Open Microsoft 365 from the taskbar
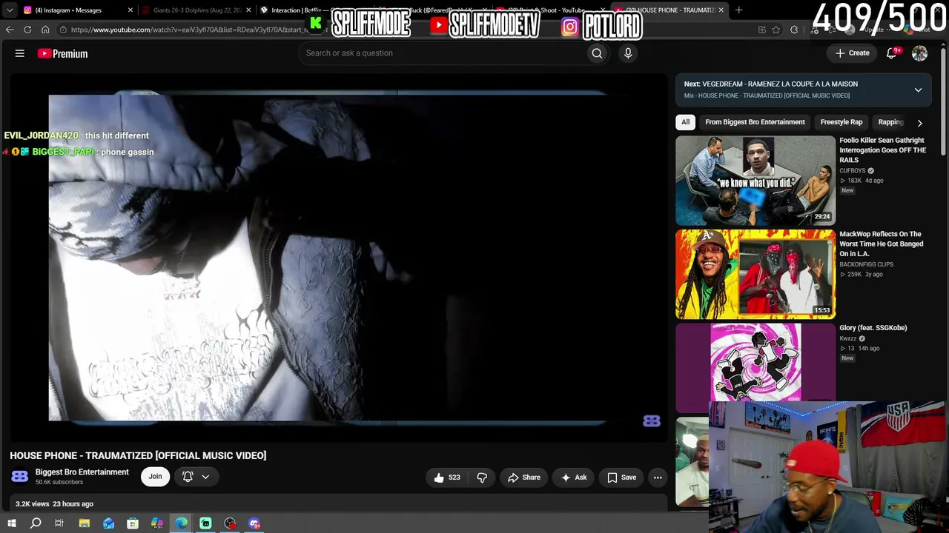The width and height of the screenshot is (949, 533). pyautogui.click(x=157, y=523)
